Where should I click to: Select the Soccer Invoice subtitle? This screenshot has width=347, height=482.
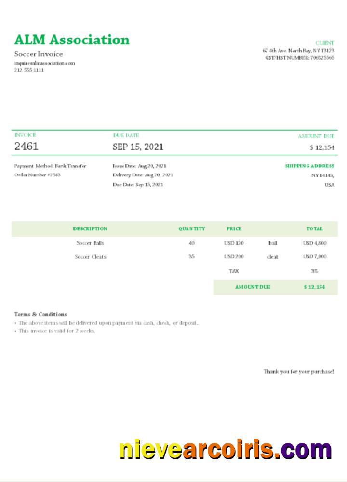click(39, 54)
